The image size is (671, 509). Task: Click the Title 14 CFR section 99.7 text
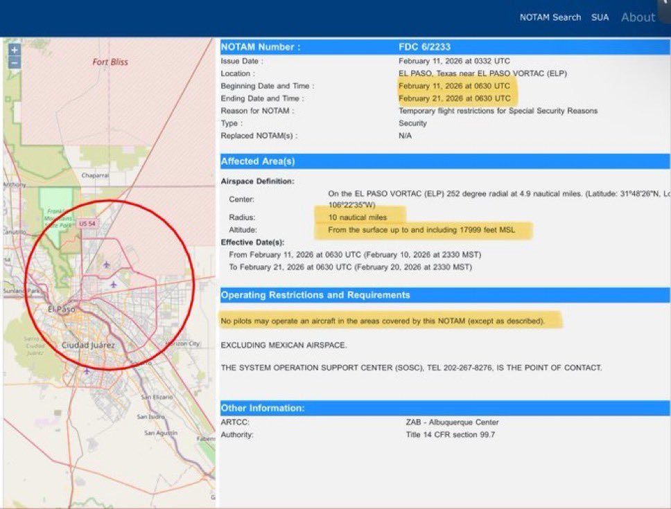coord(451,435)
